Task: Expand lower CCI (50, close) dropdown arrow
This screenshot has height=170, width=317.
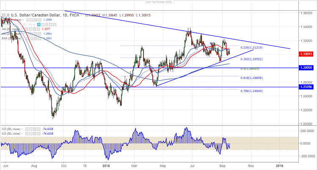Action: (22, 134)
